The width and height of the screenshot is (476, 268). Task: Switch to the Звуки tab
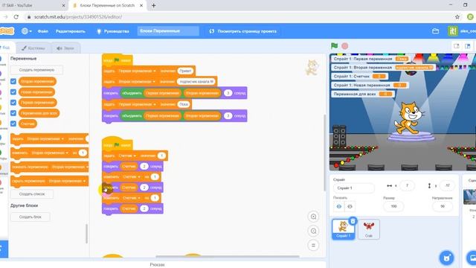(x=65, y=48)
